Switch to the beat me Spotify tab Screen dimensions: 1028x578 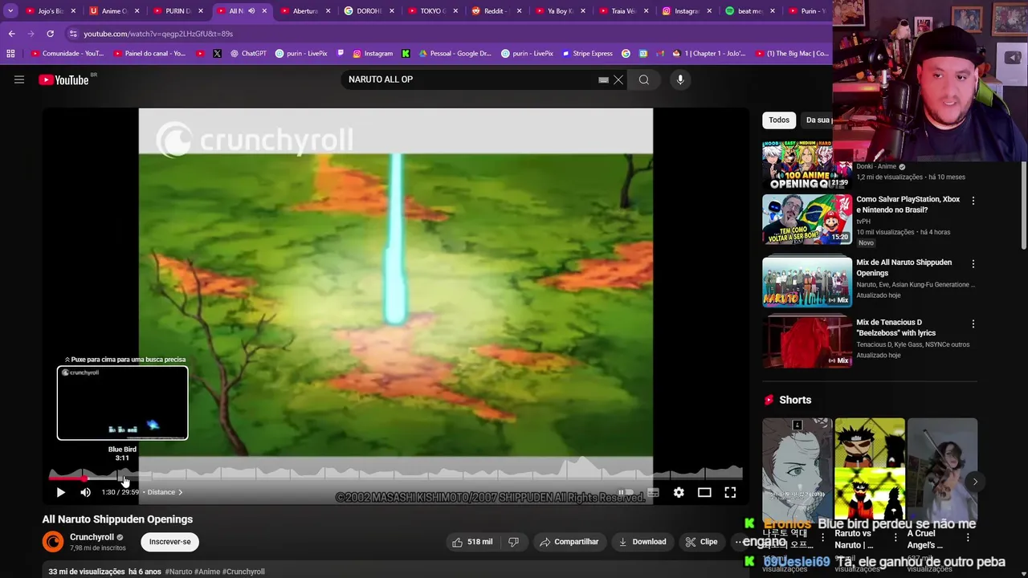749,11
